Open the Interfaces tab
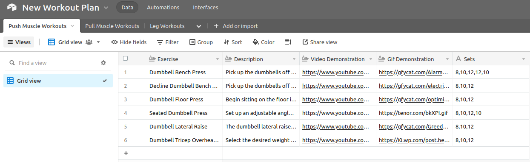Viewport: 530px width, 162px height. click(205, 8)
